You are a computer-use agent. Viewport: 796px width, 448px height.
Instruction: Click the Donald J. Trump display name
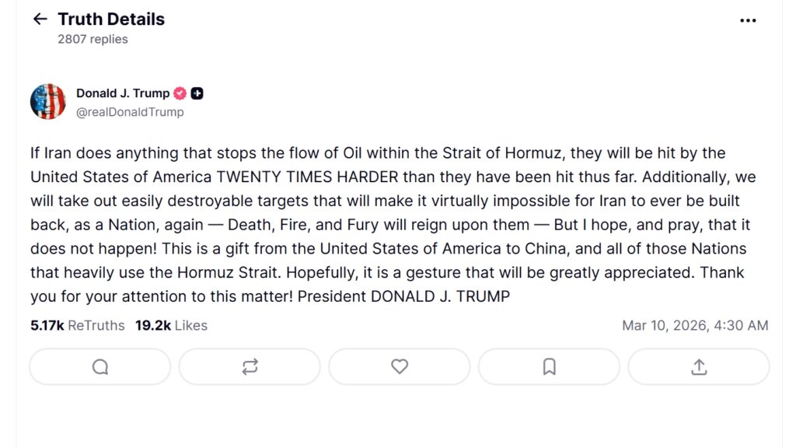[x=123, y=93]
